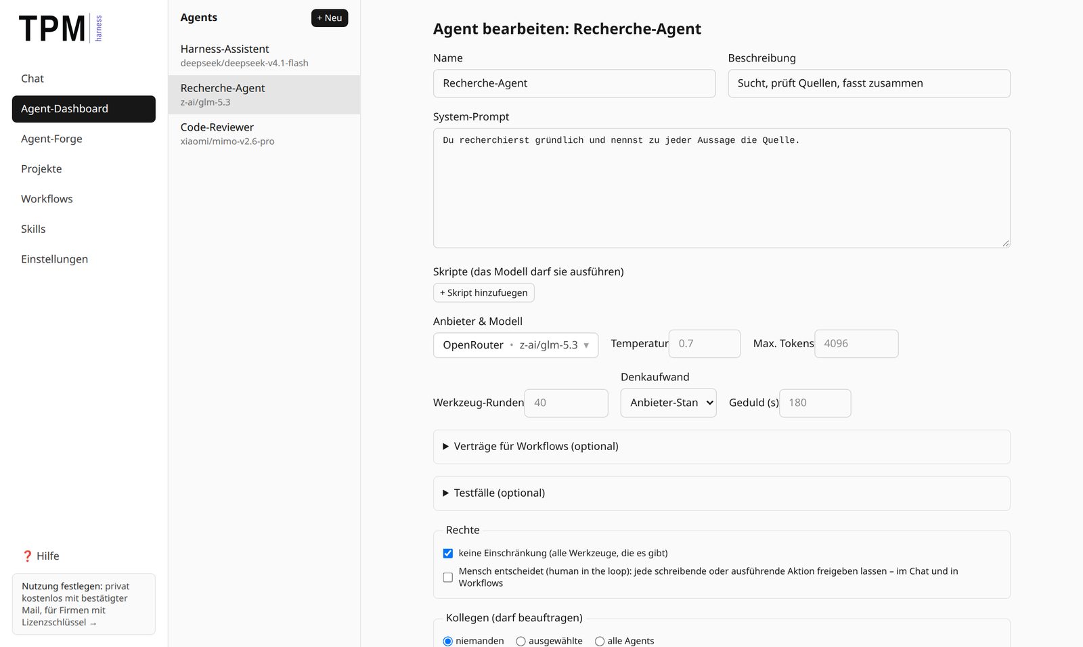Go to Projekte

click(84, 169)
